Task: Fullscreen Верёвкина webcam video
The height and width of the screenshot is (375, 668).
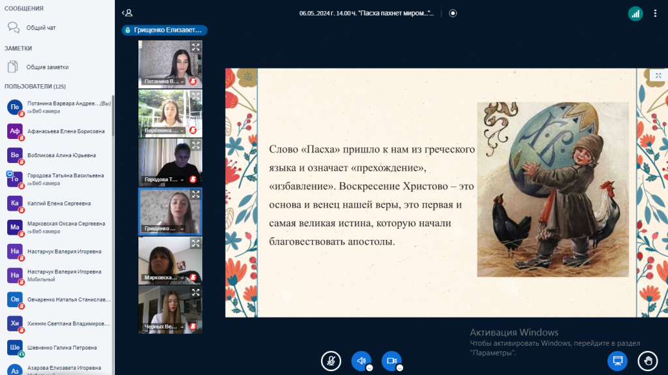Action: point(196,97)
